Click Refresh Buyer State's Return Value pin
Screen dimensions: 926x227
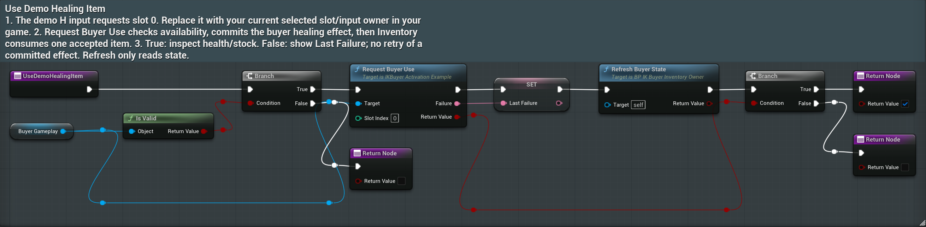709,103
